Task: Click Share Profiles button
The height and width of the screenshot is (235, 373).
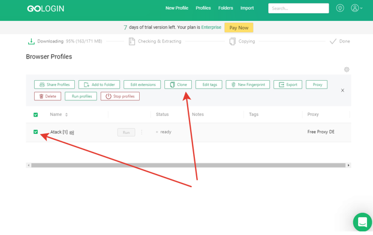Action: pyautogui.click(x=55, y=85)
